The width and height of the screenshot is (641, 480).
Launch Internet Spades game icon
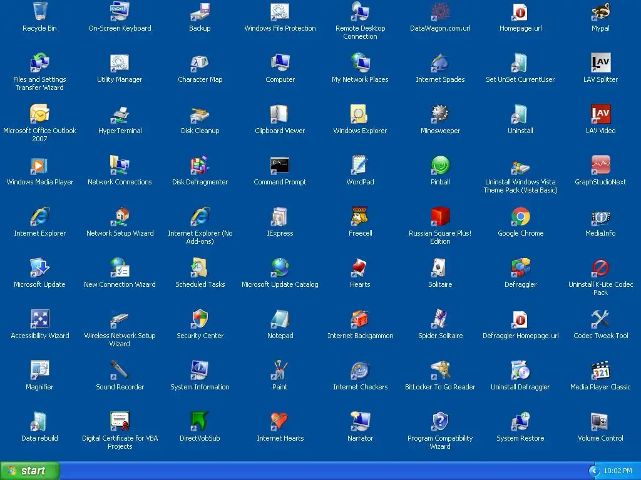(x=440, y=62)
